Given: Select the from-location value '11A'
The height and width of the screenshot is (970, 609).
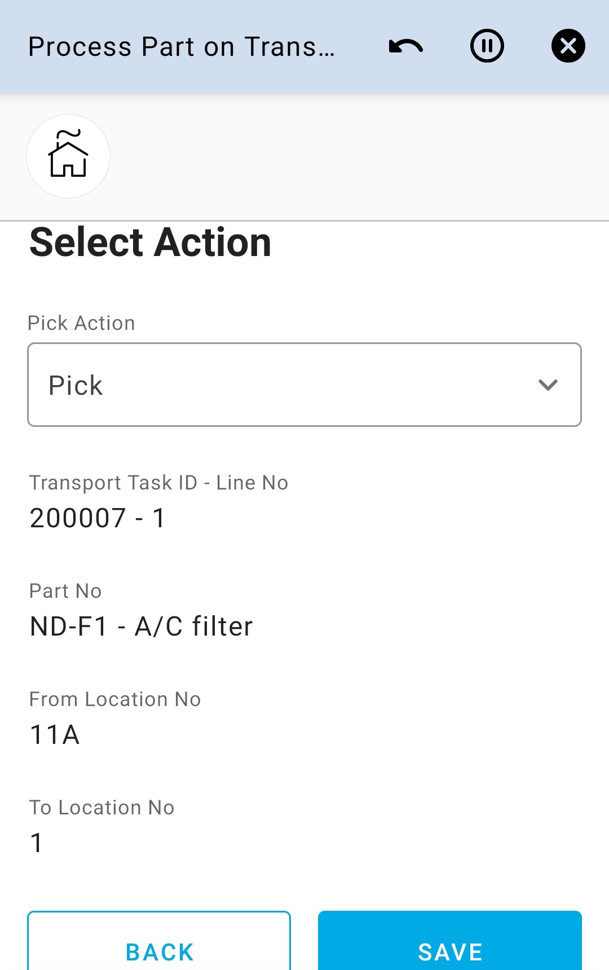Looking at the screenshot, I should point(55,735).
